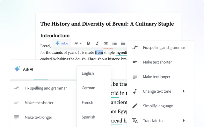
Task: Insert a link with the link icon
Action: [x=106, y=43]
